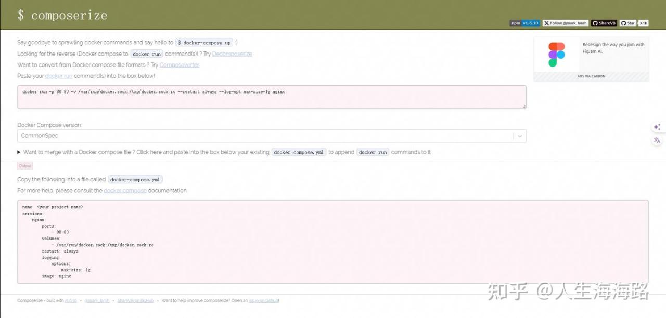Open the ShareVB GitHub badge

tap(604, 23)
